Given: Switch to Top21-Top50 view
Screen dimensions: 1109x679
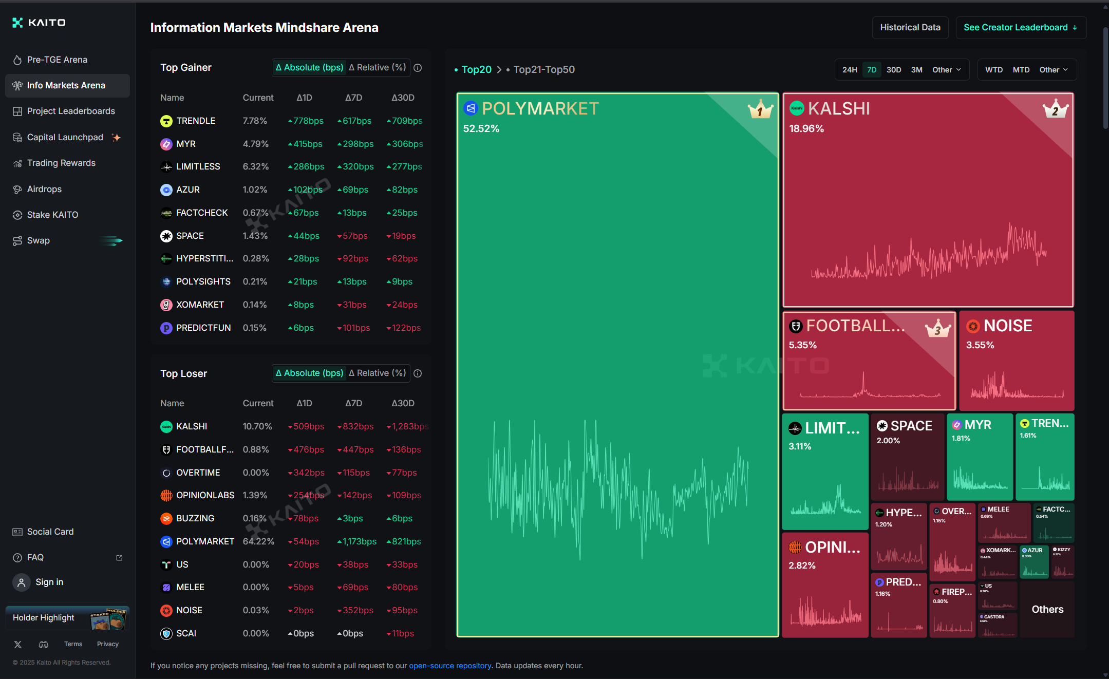Looking at the screenshot, I should click(543, 70).
